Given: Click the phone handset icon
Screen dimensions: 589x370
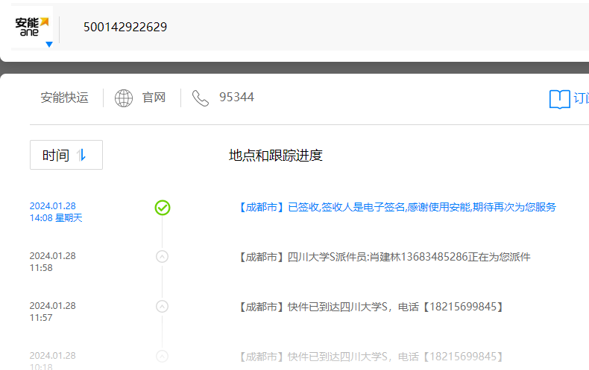Looking at the screenshot, I should [201, 98].
